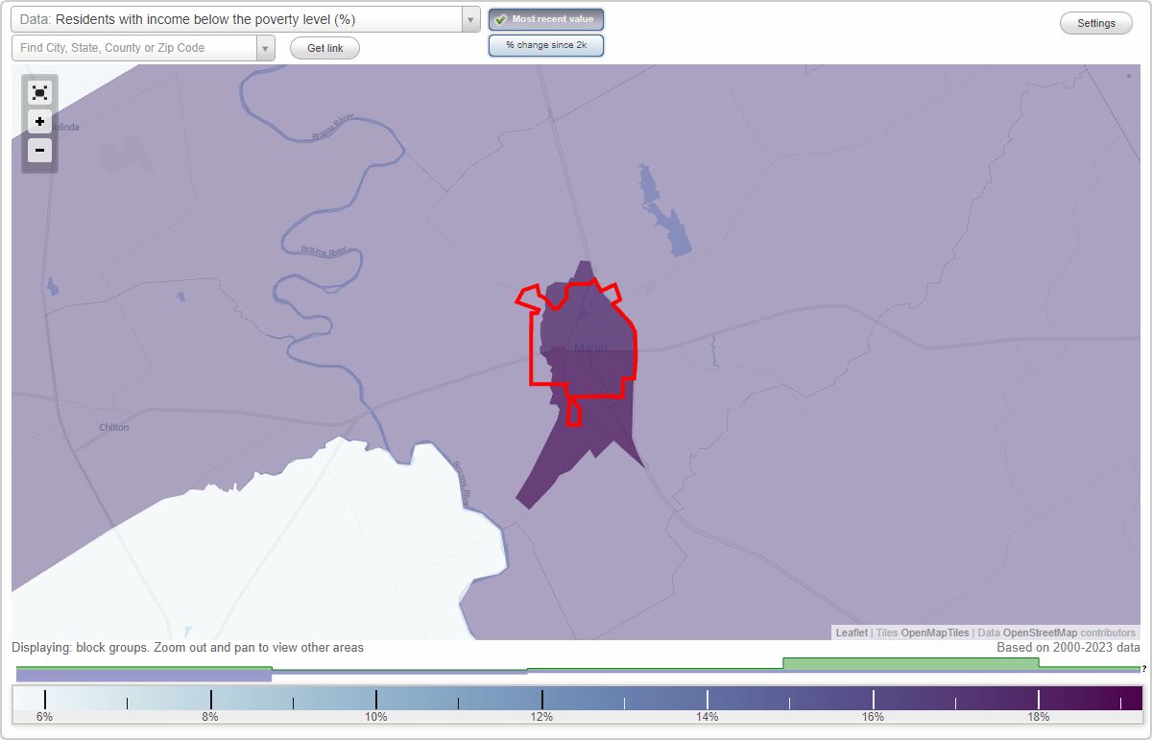Open the Settings menu
This screenshot has height=740, width=1152.
[x=1095, y=22]
